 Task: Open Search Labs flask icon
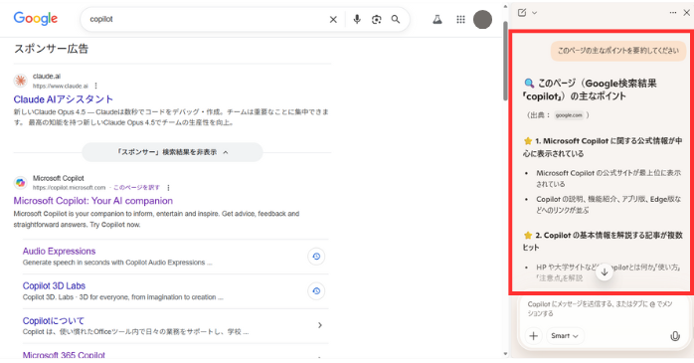point(437,19)
